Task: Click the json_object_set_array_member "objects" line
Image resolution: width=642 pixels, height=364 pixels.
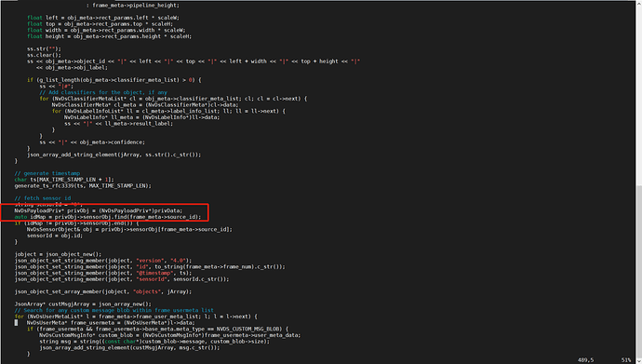Action: tap(103, 291)
